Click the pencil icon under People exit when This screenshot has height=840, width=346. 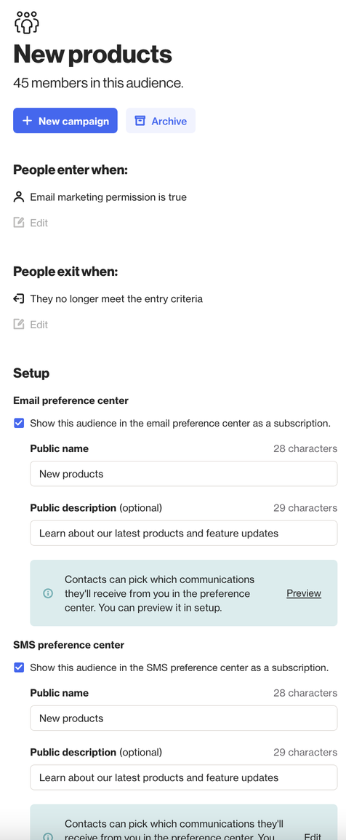19,325
